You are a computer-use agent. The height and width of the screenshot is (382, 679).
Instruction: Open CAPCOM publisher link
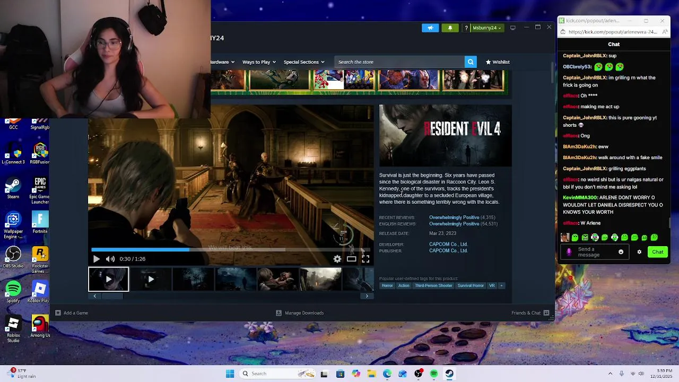(448, 250)
